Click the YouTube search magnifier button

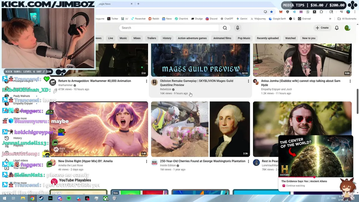[225, 28]
